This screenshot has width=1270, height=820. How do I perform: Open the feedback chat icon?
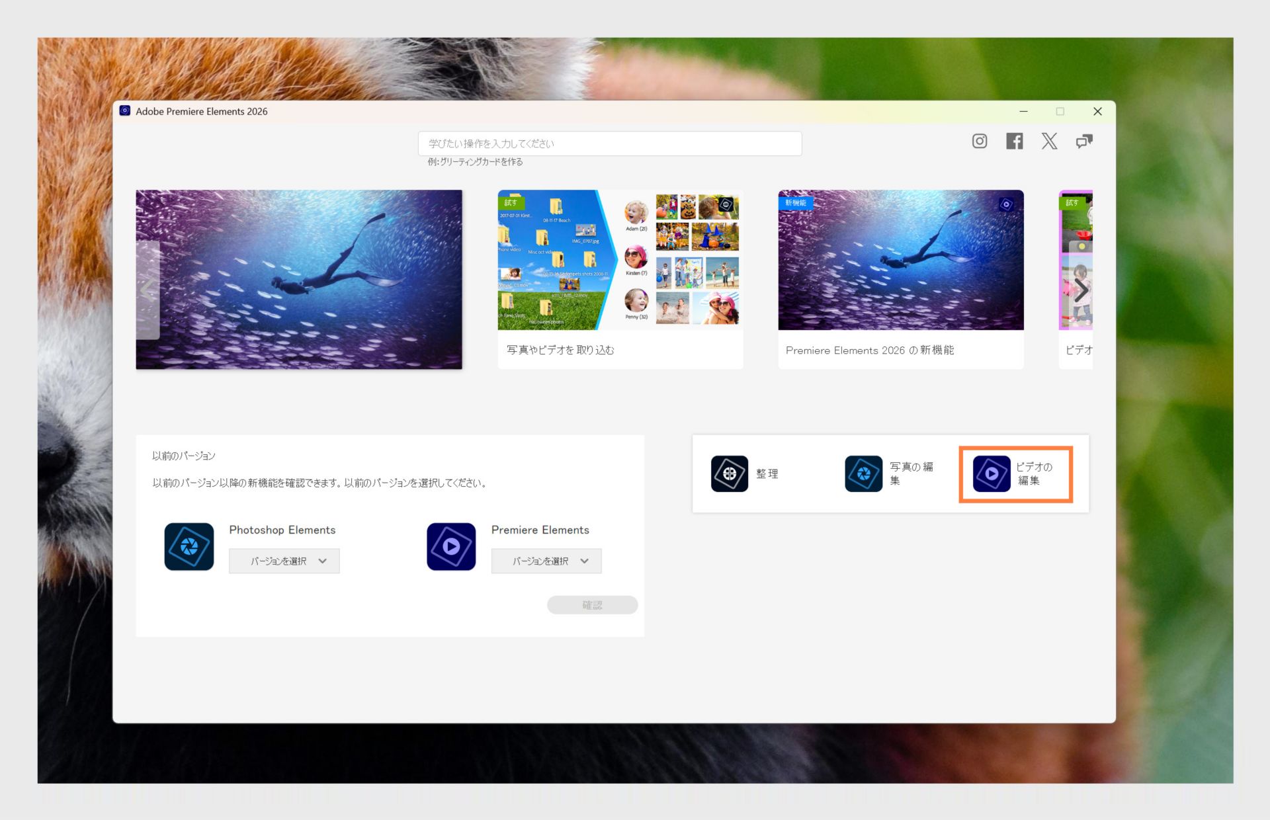click(x=1084, y=141)
